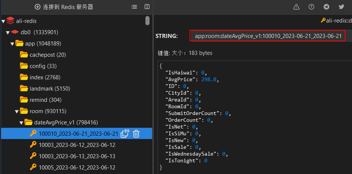Click the list view icon
This screenshot has width=352, height=174.
134,7
